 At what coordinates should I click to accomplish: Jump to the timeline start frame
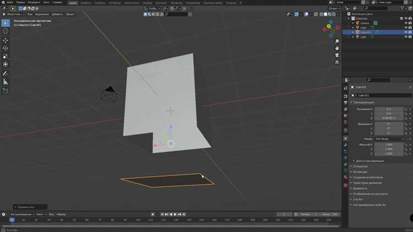coord(162,214)
